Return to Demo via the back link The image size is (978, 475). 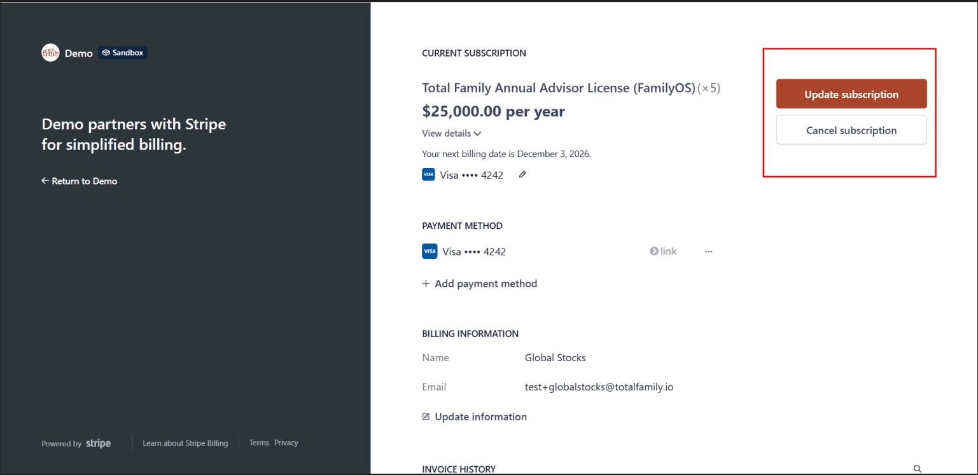point(79,181)
